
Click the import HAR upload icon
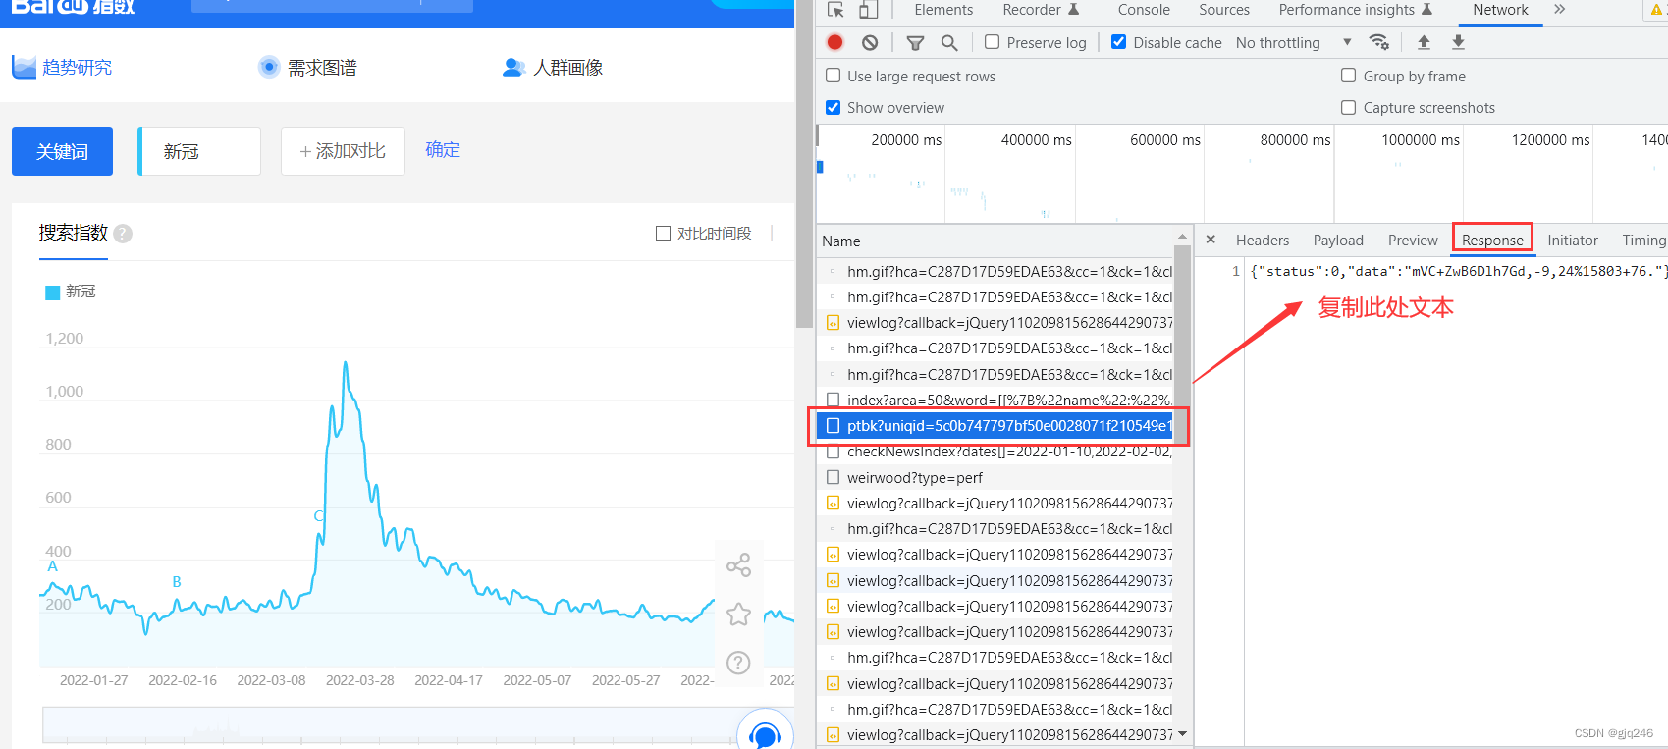click(1424, 42)
